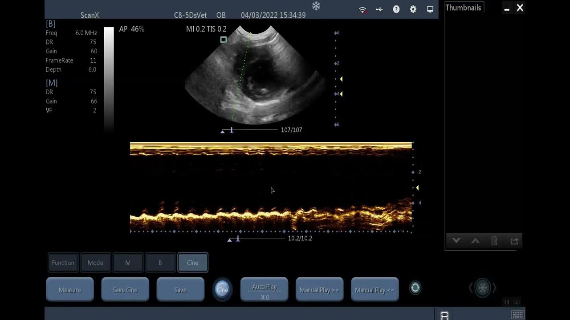This screenshot has width=570, height=320.
Task: Click the FrameRate 11 parameter
Action: [x=71, y=60]
